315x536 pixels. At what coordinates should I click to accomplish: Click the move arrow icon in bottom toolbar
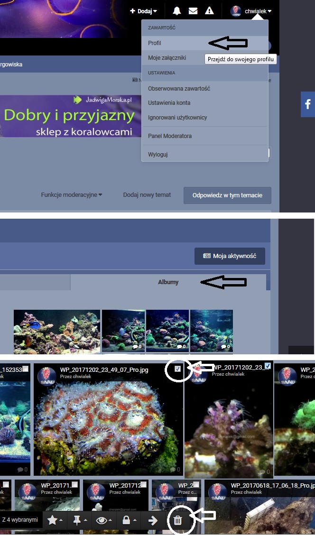click(153, 520)
